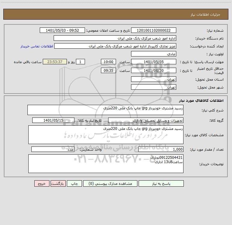The width and height of the screenshot is (232, 225).
Task: Click the countdown timer 23:53:37
Action: (x=55, y=62)
